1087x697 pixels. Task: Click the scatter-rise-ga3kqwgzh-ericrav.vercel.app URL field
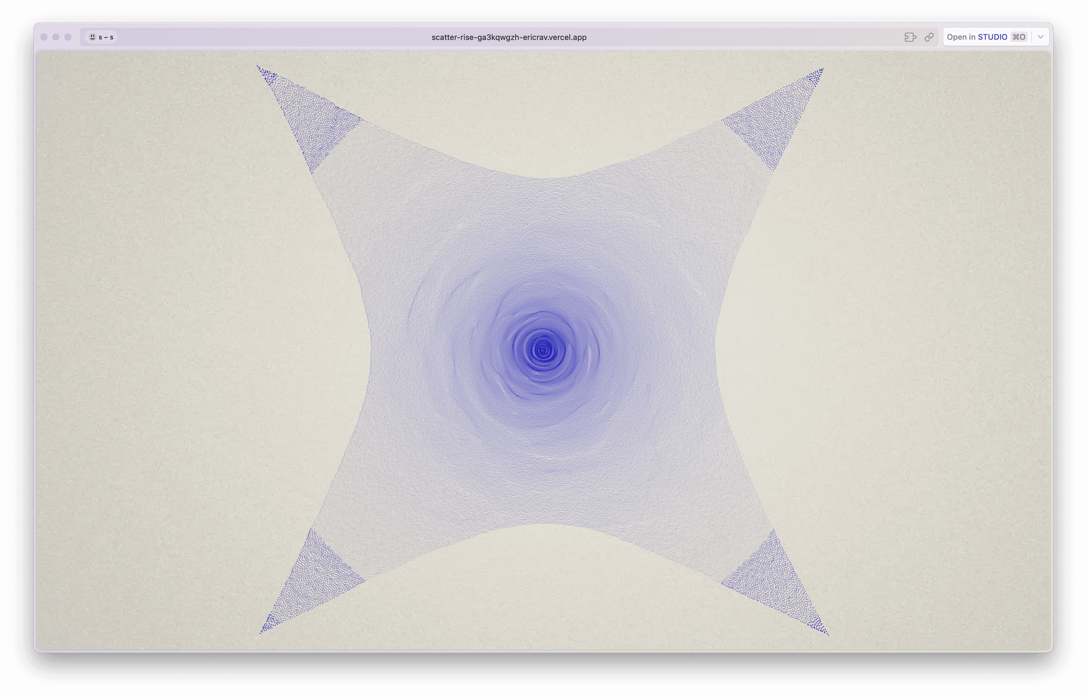[509, 37]
